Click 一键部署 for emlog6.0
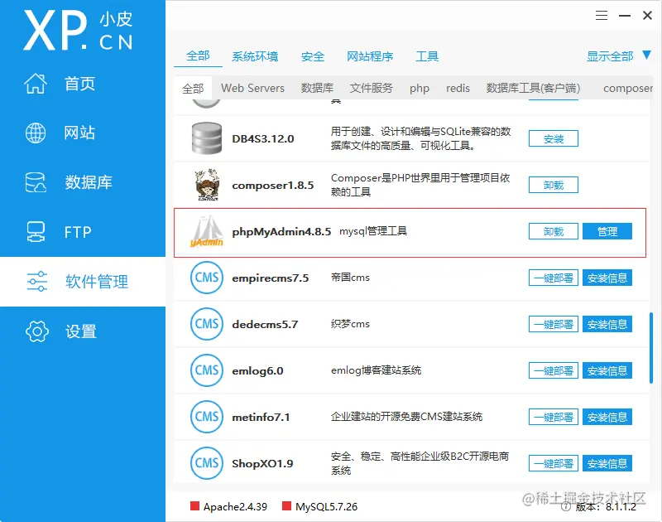Image resolution: width=662 pixels, height=522 pixels. click(x=554, y=370)
